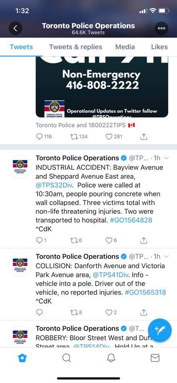Like the Industrial Accident tweet
The width and height of the screenshot is (177, 383).
point(111,240)
